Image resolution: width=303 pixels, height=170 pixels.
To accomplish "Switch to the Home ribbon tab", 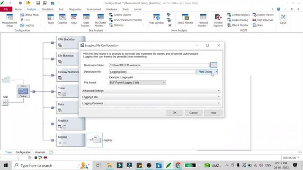I will point(18,9).
